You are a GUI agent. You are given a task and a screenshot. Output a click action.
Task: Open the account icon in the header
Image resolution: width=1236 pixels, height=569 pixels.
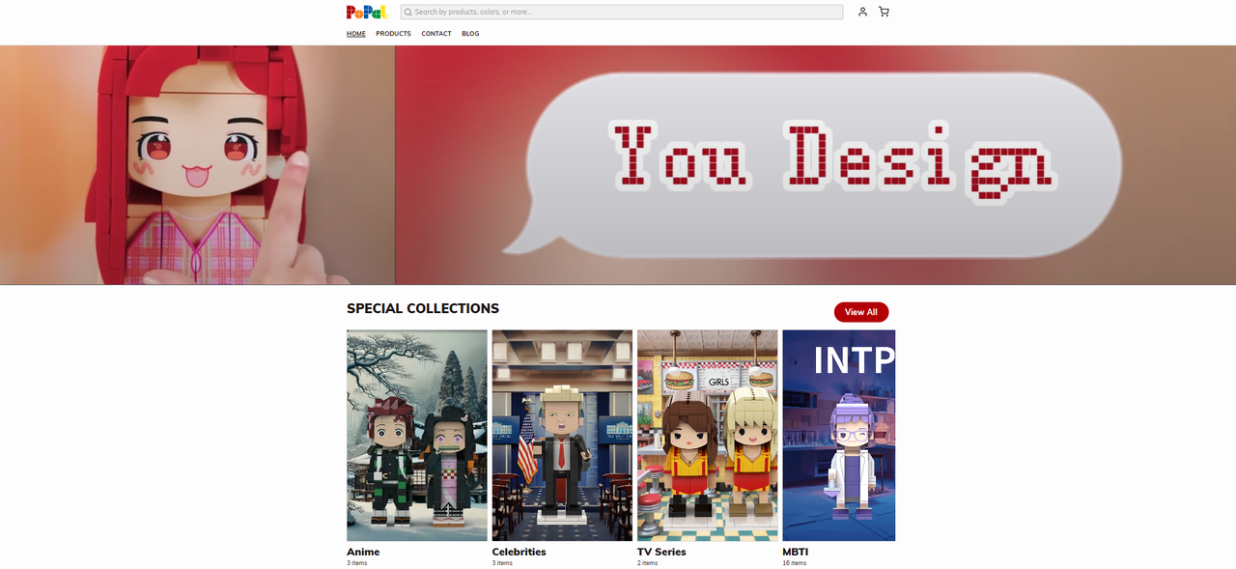click(x=862, y=11)
